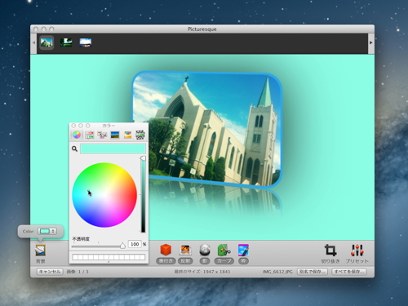The image size is (408, 306).
Task: Toggle the 奥行き depth effect pill
Action: point(166,261)
